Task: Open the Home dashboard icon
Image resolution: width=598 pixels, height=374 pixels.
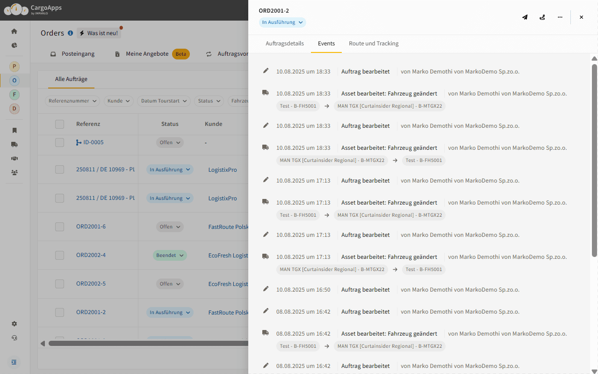Action: pyautogui.click(x=14, y=30)
